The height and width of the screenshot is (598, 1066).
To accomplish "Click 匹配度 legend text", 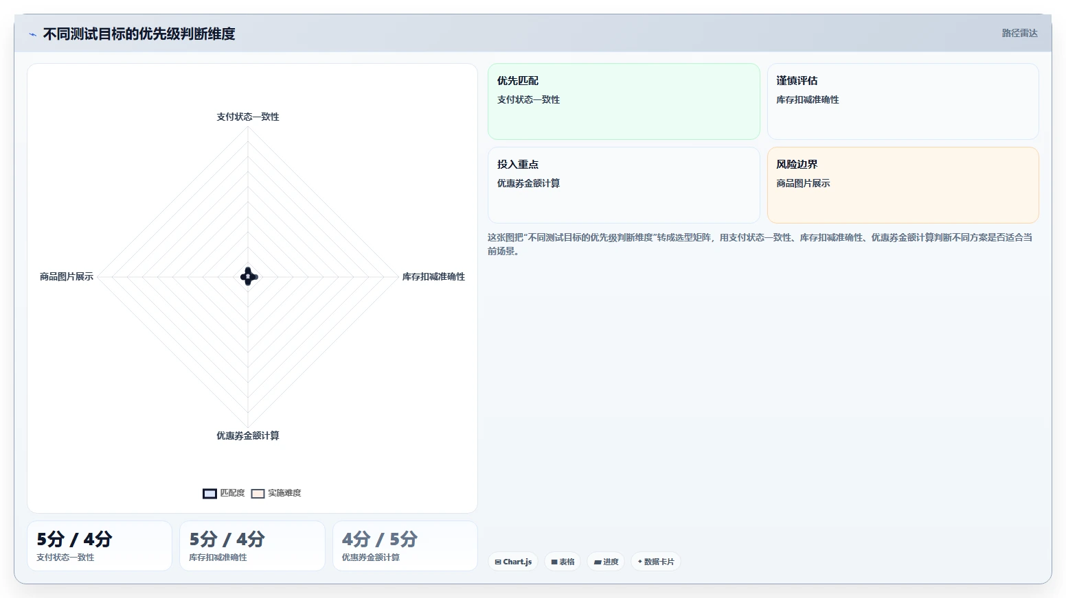I will (x=232, y=493).
